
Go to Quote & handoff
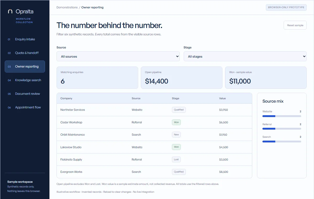coord(25,53)
